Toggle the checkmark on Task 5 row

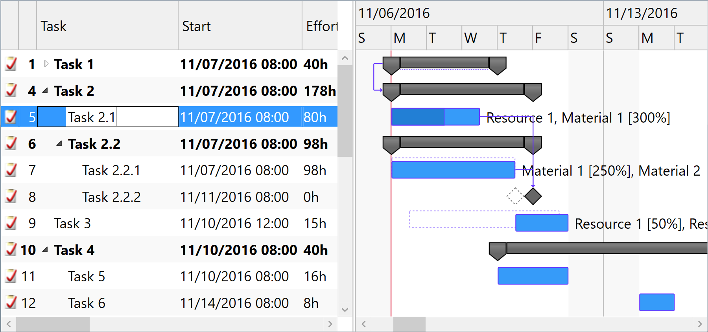(x=11, y=276)
